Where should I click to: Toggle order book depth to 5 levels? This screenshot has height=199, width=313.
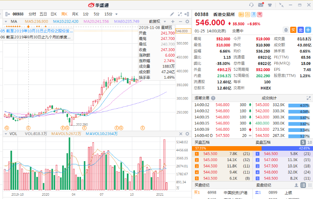click(303, 142)
